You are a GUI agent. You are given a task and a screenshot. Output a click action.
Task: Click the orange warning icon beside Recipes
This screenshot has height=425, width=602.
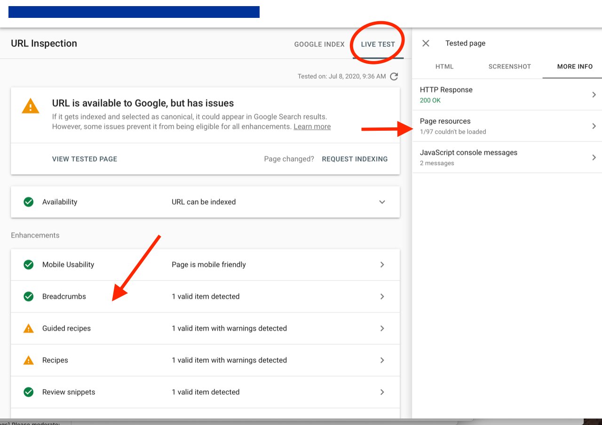(28, 360)
